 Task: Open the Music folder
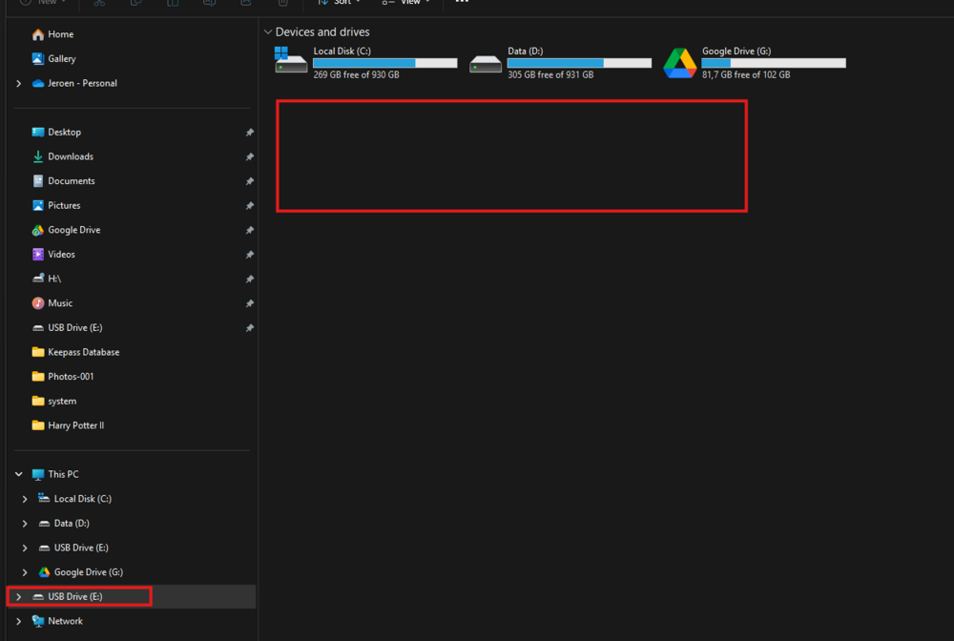(x=52, y=303)
